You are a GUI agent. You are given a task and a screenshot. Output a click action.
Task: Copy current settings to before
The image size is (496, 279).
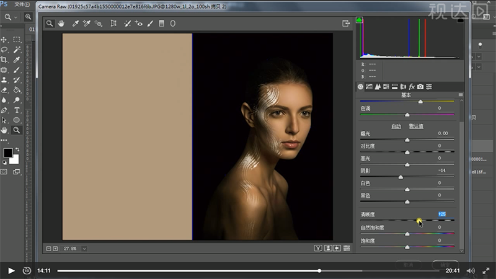tap(337, 249)
